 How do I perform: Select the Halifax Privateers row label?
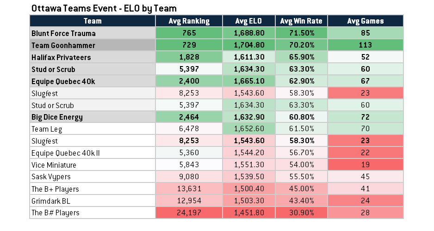tap(61, 57)
